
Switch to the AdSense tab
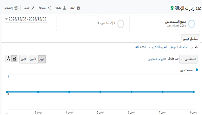(141, 47)
